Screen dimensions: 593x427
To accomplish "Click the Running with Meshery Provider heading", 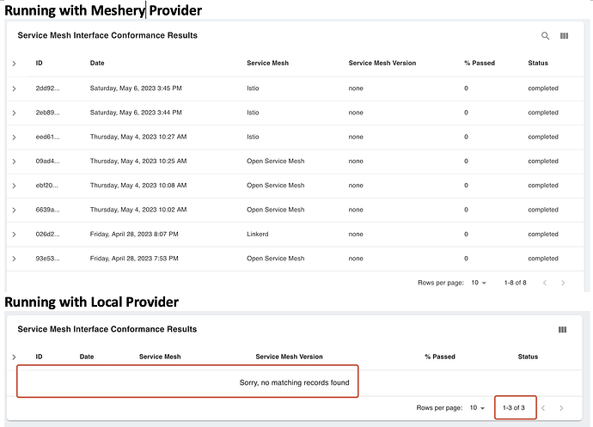I will pos(103,10).
